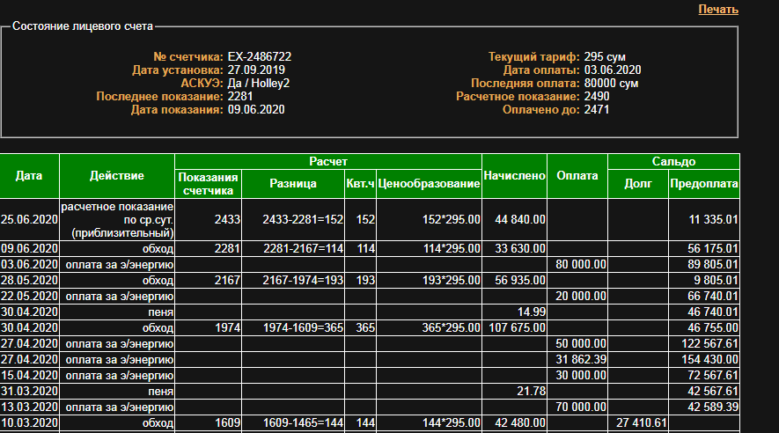Click the current tariff value 295 сум
This screenshot has width=779, height=433.
605,57
